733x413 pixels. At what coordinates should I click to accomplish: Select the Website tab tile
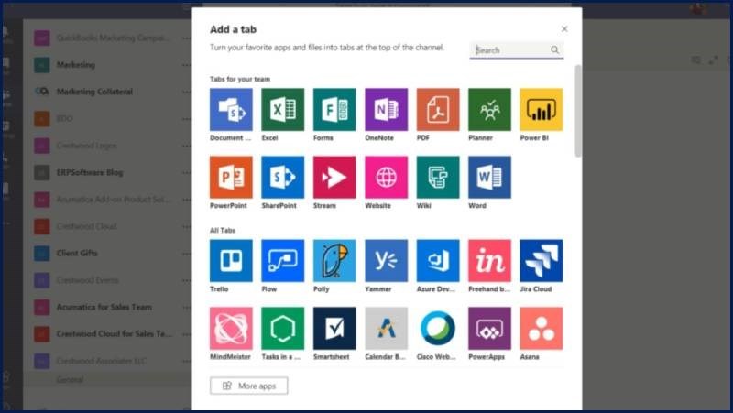[x=386, y=177]
